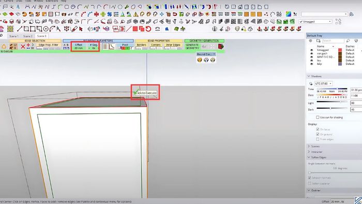Enable the From edges display checkbox
Image resolution: width=362 pixels, height=204 pixels.
(x=318, y=139)
